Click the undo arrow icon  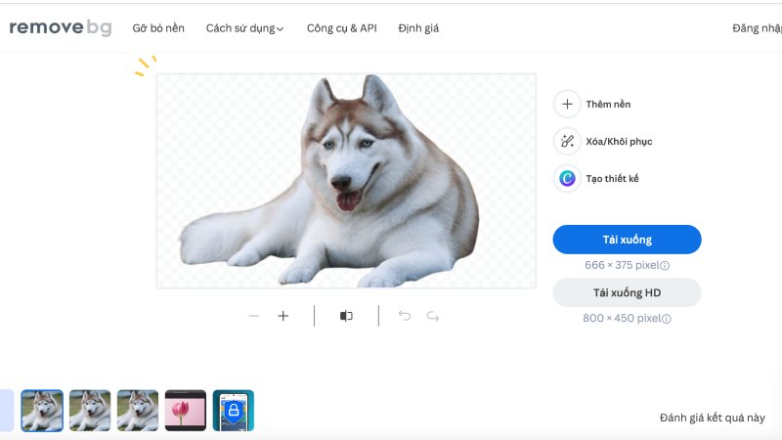(x=405, y=316)
